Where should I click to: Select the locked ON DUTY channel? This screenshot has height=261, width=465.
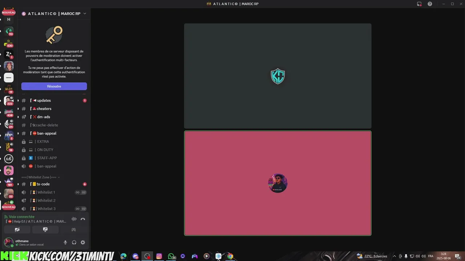click(x=54, y=150)
